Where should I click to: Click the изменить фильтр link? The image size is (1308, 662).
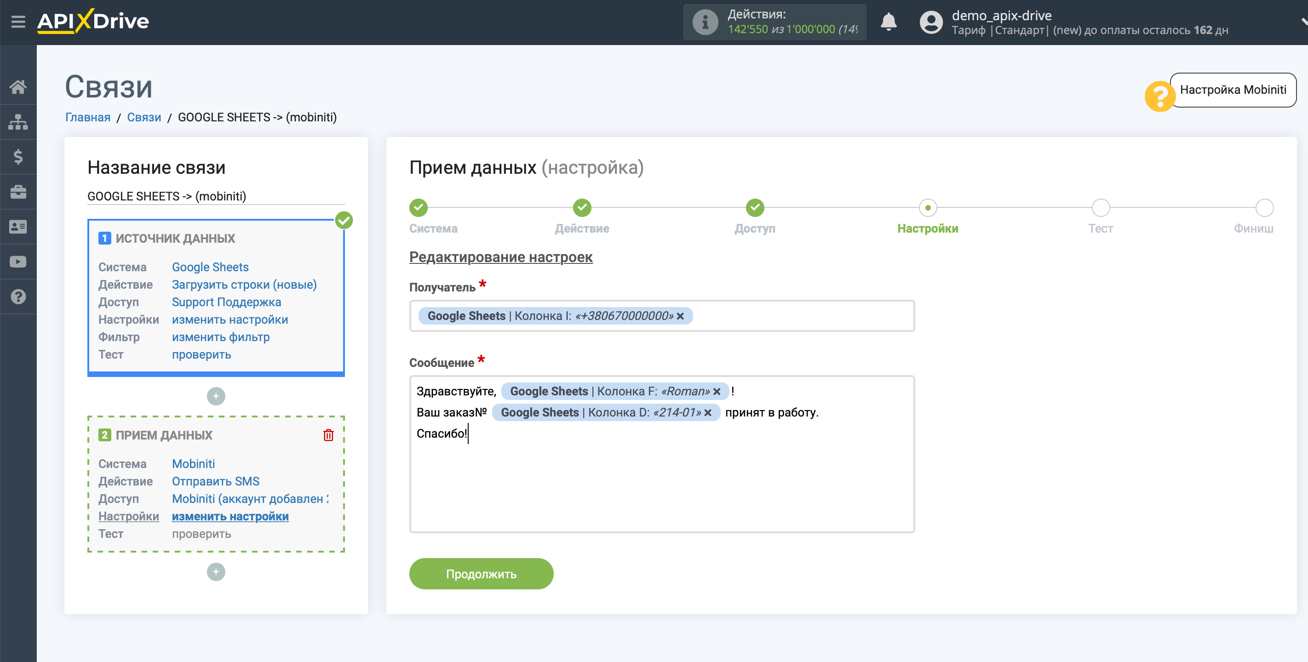(x=221, y=337)
